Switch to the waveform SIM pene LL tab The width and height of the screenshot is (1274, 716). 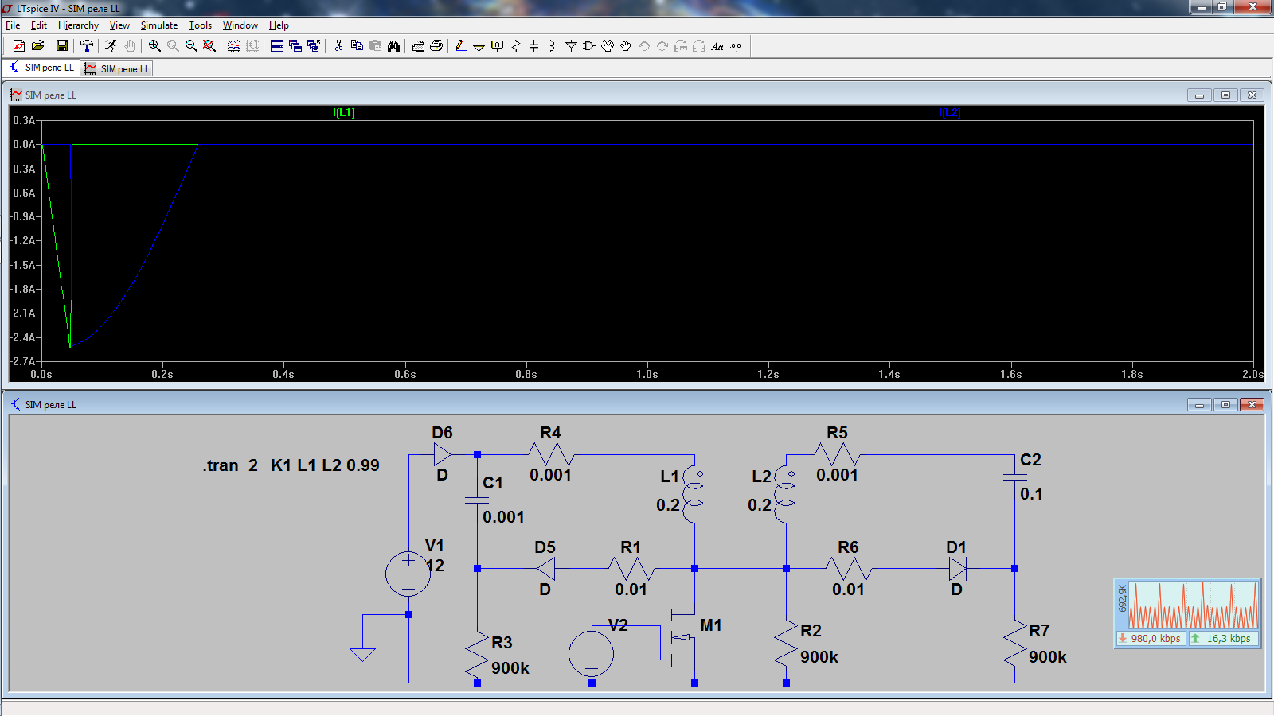point(117,69)
